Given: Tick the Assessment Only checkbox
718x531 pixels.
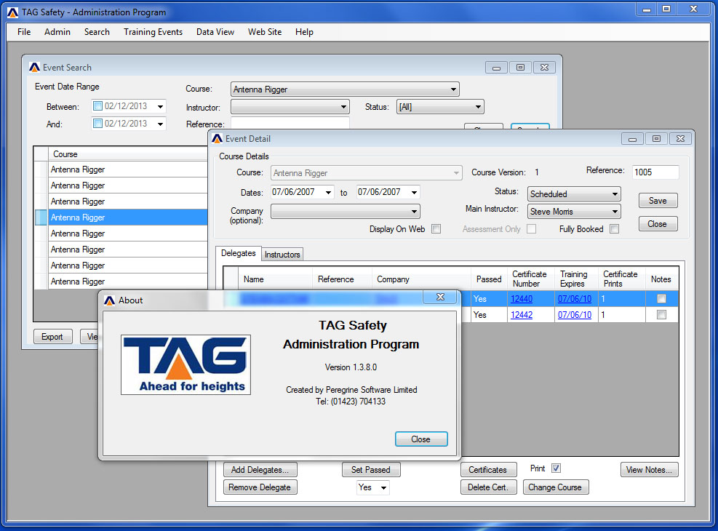Looking at the screenshot, I should [x=532, y=229].
